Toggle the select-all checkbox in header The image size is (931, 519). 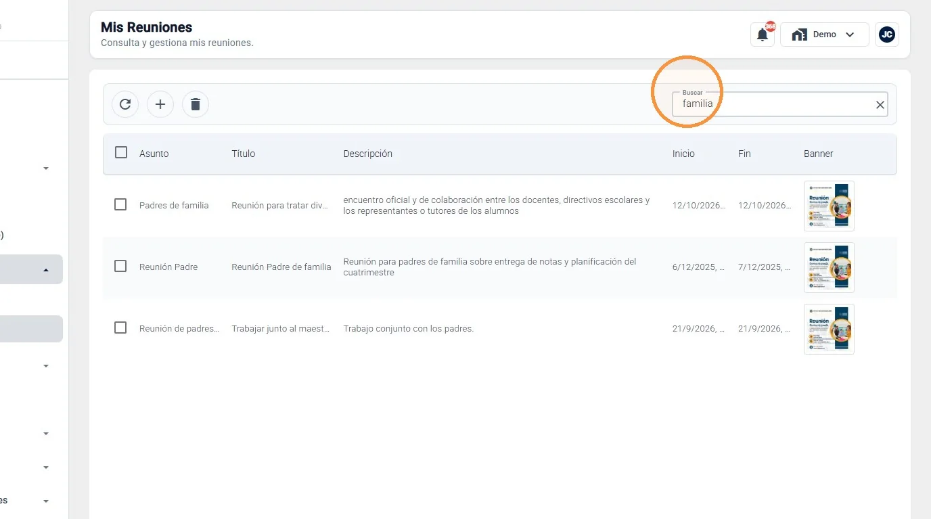pyautogui.click(x=121, y=152)
